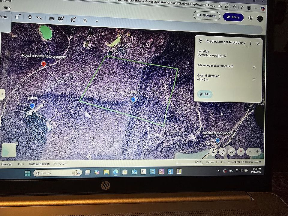Collapse the toolbar with the up chevron
The width and height of the screenshot is (288, 216).
tap(97, 21)
